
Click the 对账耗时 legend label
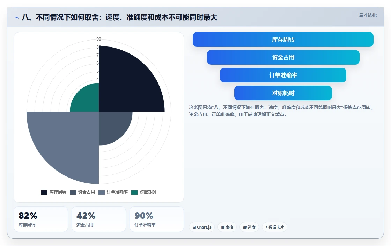148,192
